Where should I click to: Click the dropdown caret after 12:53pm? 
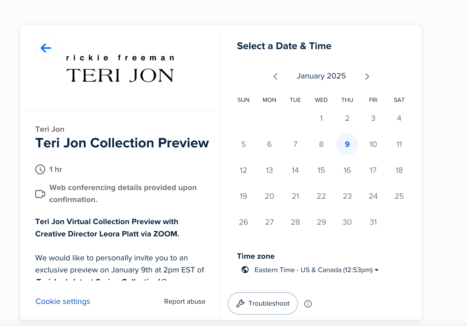click(377, 270)
